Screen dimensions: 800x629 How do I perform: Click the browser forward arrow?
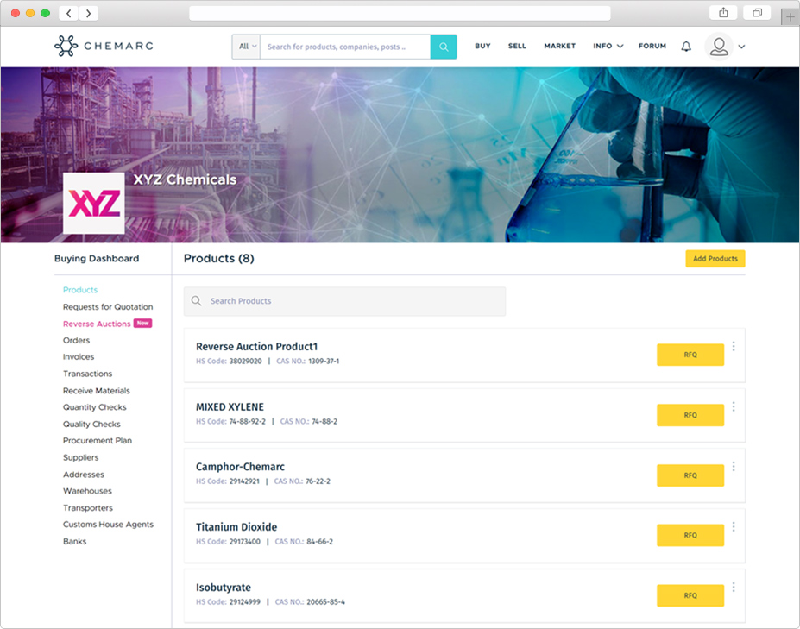tap(88, 13)
